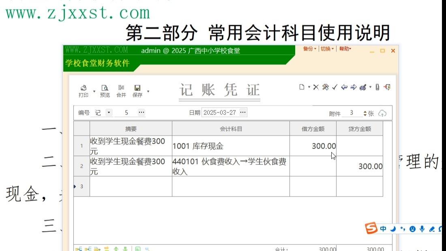The height and width of the screenshot is (251, 446).
Task: Expand the voucher type dropdown next to 编号
Action: (107, 113)
